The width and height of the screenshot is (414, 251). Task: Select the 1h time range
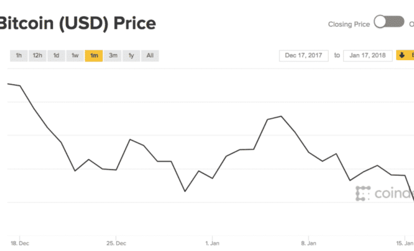[x=19, y=56]
